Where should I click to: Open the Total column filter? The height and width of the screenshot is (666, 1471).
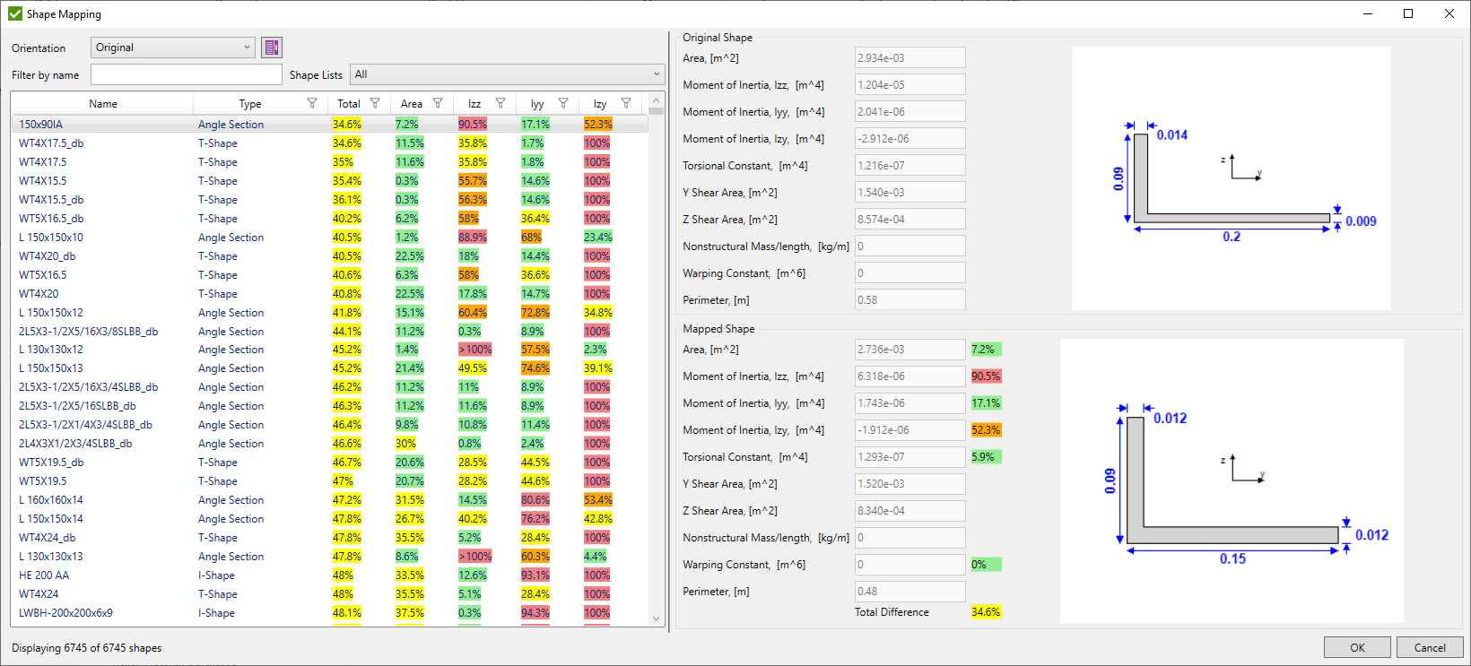coord(375,104)
